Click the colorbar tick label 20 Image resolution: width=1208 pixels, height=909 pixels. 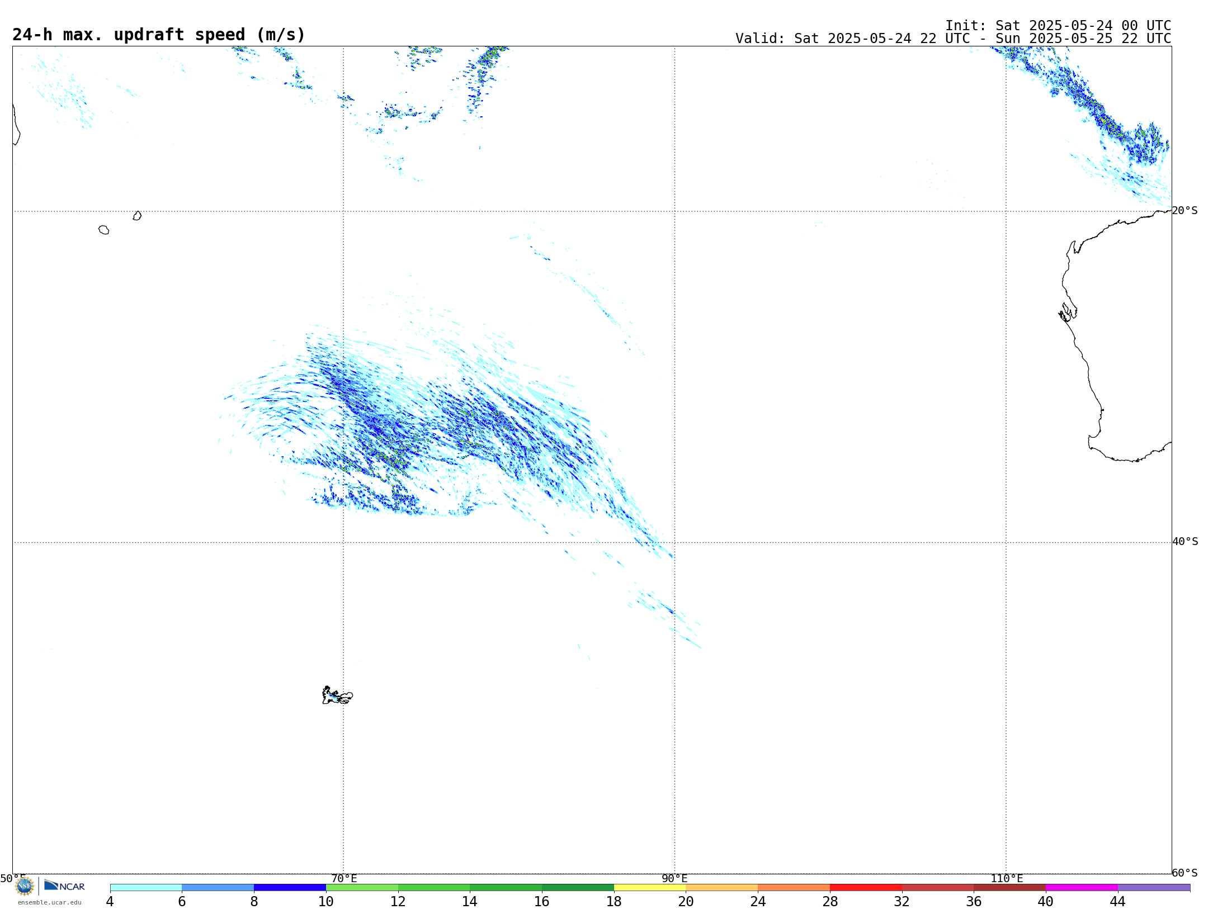(x=686, y=902)
